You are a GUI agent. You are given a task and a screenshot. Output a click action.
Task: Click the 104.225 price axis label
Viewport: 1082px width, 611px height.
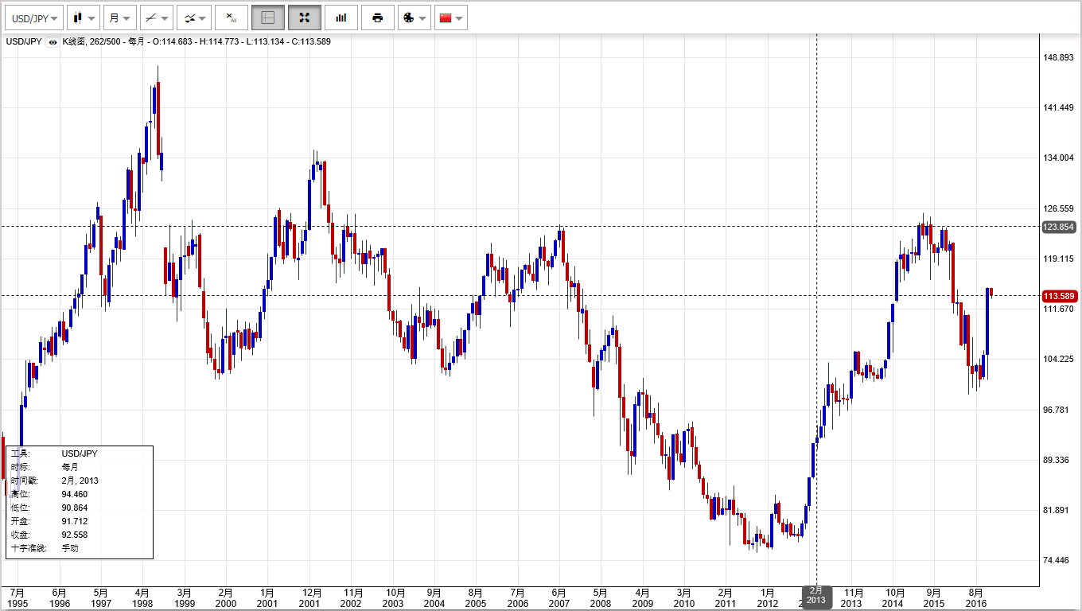[x=1058, y=360]
